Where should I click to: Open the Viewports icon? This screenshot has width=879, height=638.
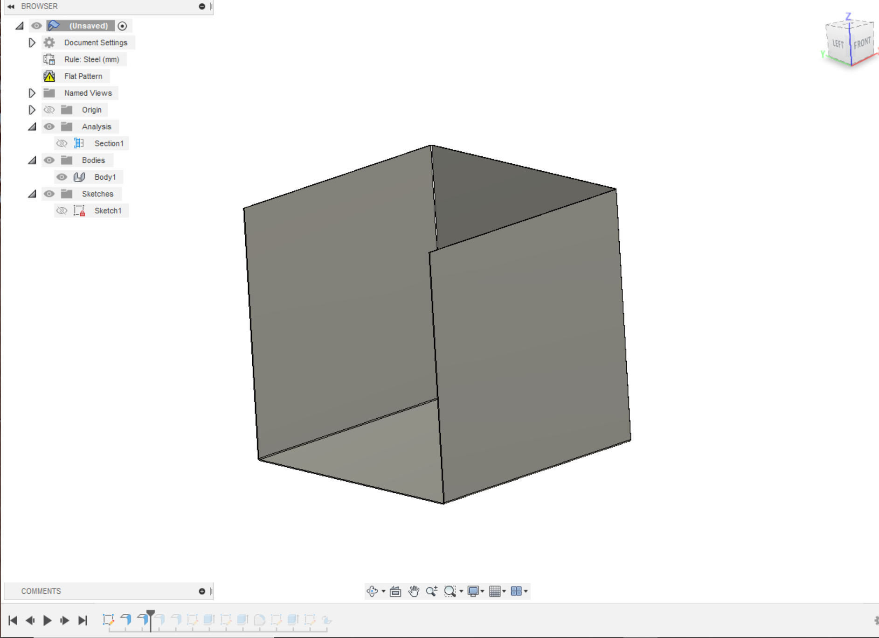[x=516, y=590]
